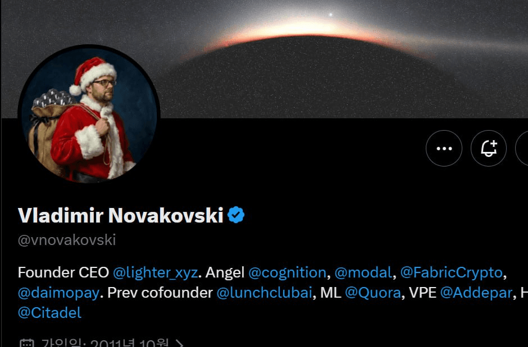The height and width of the screenshot is (347, 528).
Task: Open the three-dot more options menu
Action: point(444,149)
